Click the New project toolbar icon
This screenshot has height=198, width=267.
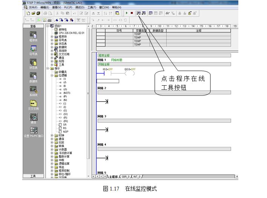[x=28, y=13]
